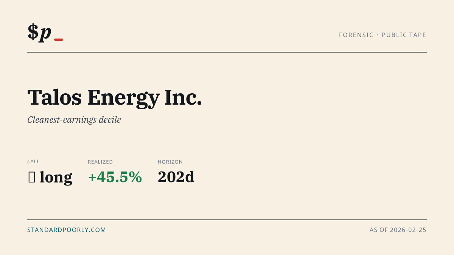The width and height of the screenshot is (454, 255).
Task: Click the AS OF label in footer
Action: pos(379,230)
